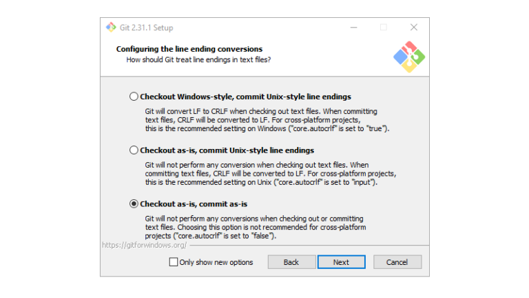This screenshot has height=298, width=529.
Task: Close the Git 2.31.1 Setup dialog
Action: coord(413,28)
